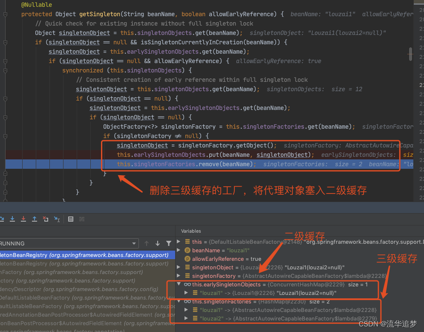The width and height of the screenshot is (424, 332).
Task: Fold the synchronized block gutter marker
Action: pyautogui.click(x=5, y=71)
